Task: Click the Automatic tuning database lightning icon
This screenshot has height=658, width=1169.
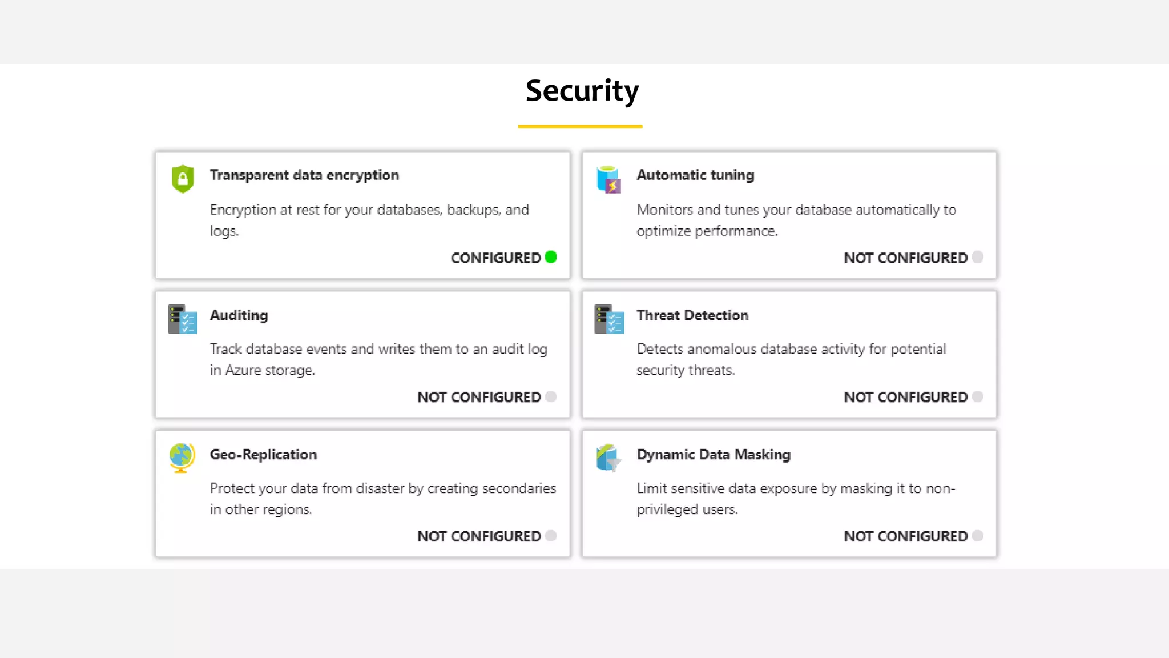Action: coord(608,179)
